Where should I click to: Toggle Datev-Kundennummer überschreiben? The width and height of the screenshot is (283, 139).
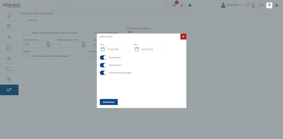click(27, 56)
